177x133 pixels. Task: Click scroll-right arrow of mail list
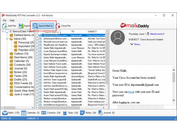tap(103, 108)
